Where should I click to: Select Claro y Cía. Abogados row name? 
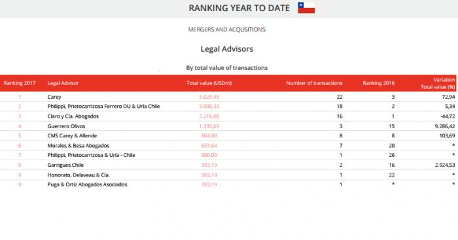coord(73,116)
